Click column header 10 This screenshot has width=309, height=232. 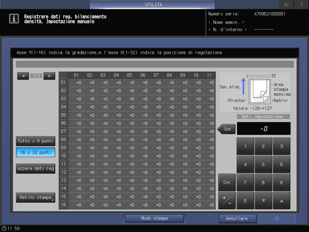196,75
